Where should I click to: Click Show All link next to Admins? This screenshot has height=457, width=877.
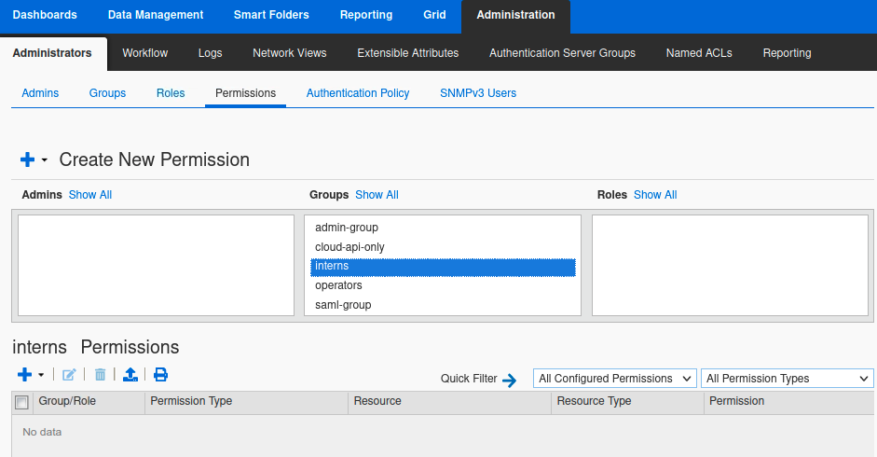click(90, 195)
